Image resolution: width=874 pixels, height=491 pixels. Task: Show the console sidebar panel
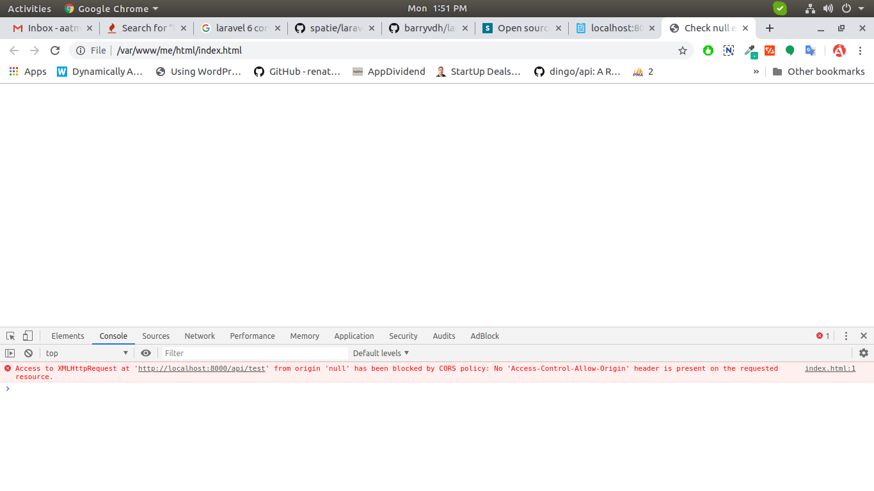coord(10,353)
